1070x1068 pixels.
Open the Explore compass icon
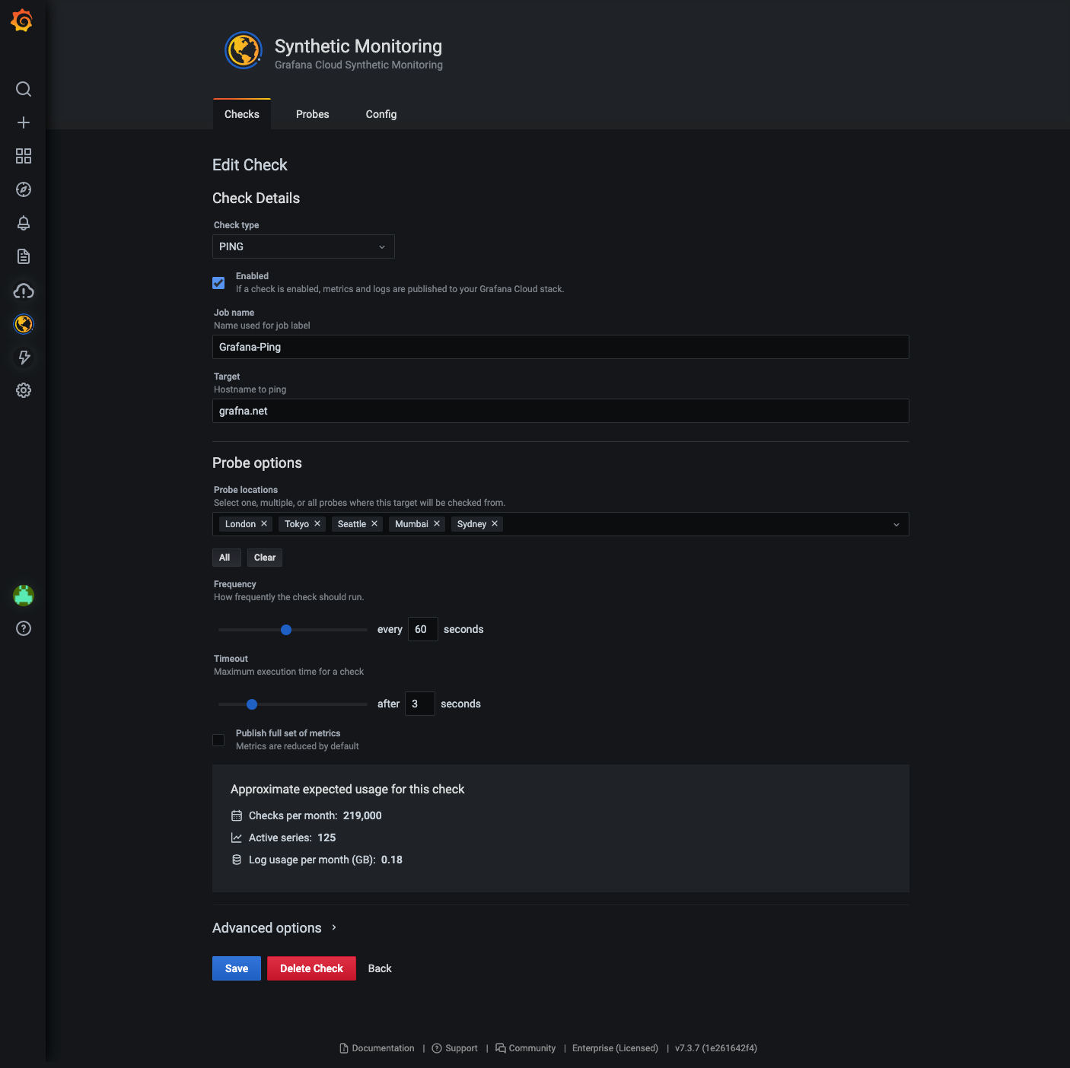tap(24, 189)
